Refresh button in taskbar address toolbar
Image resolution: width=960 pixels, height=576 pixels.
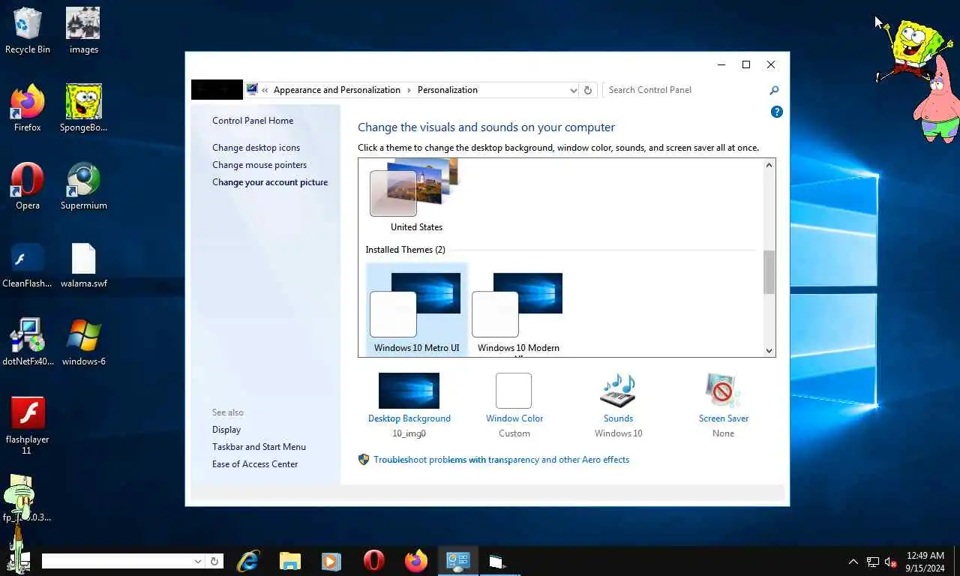coord(214,561)
